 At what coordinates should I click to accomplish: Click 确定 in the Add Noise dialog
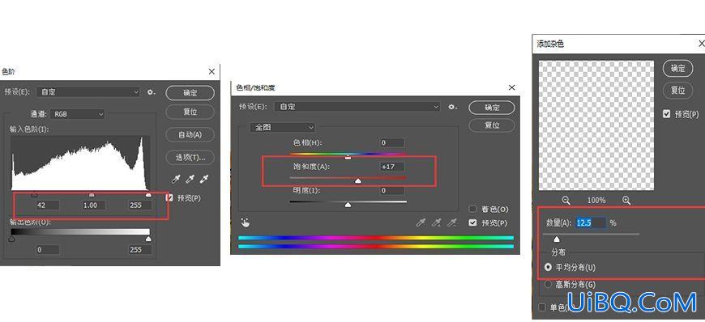tap(678, 68)
